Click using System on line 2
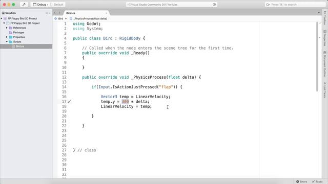Viewport: 328px width, 184px height. point(88,29)
